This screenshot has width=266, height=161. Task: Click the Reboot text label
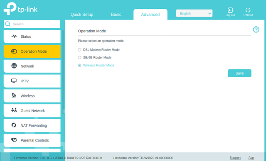tap(248, 15)
